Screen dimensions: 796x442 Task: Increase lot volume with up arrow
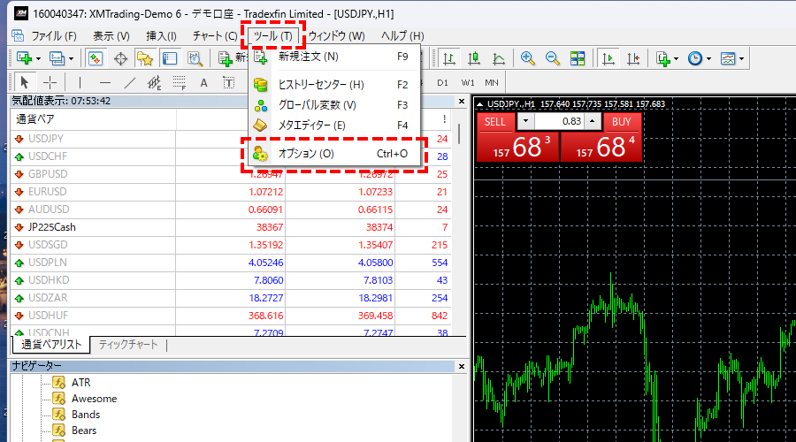click(x=592, y=122)
